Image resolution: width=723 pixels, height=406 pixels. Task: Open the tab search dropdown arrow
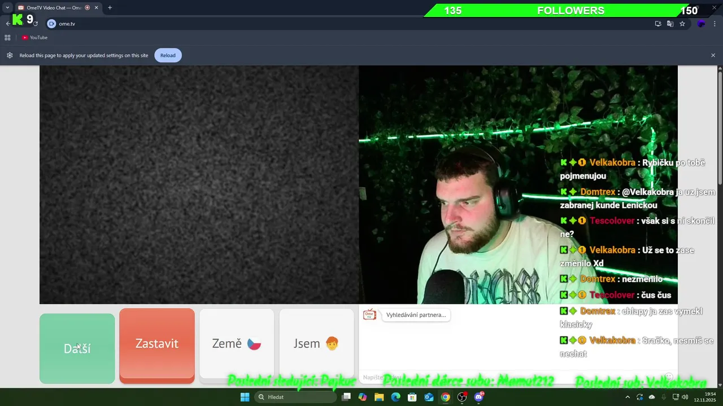point(7,8)
